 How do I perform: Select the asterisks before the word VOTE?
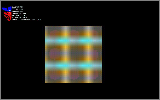14,7
